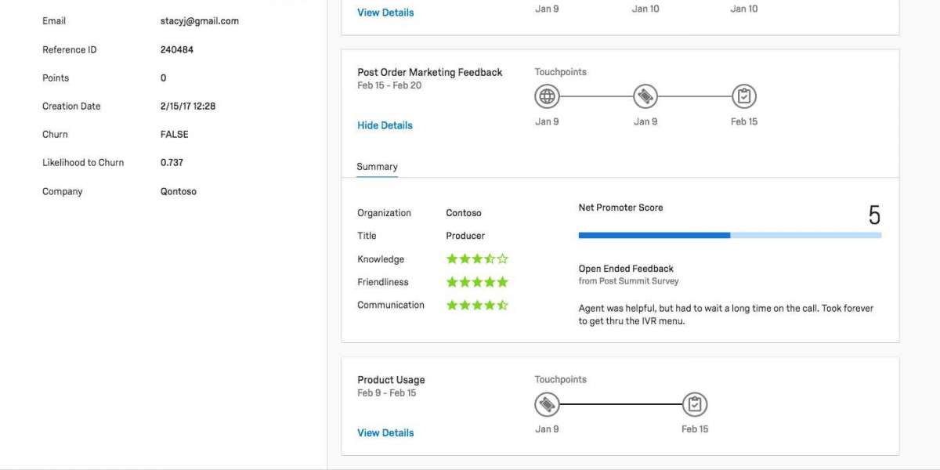Select the Open Ended Feedback comment text
The width and height of the screenshot is (940, 470).
[x=725, y=314]
